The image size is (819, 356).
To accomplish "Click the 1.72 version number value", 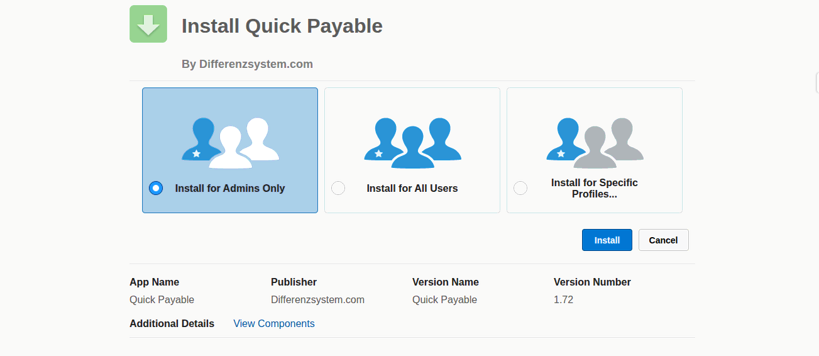I will (x=564, y=299).
